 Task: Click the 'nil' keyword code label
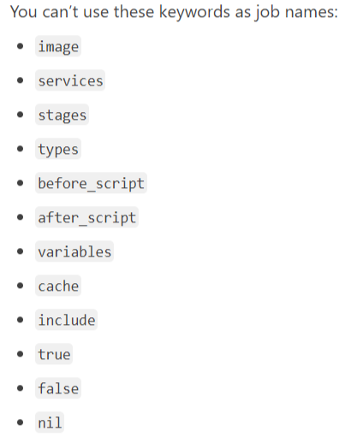click(50, 422)
